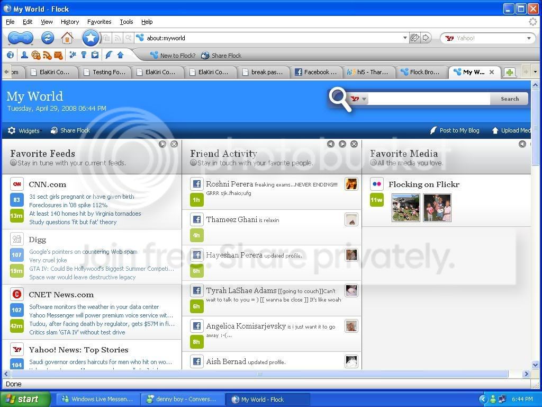Switch to the break pas... tab
Image resolution: width=542 pixels, height=407 pixels.
(263, 72)
